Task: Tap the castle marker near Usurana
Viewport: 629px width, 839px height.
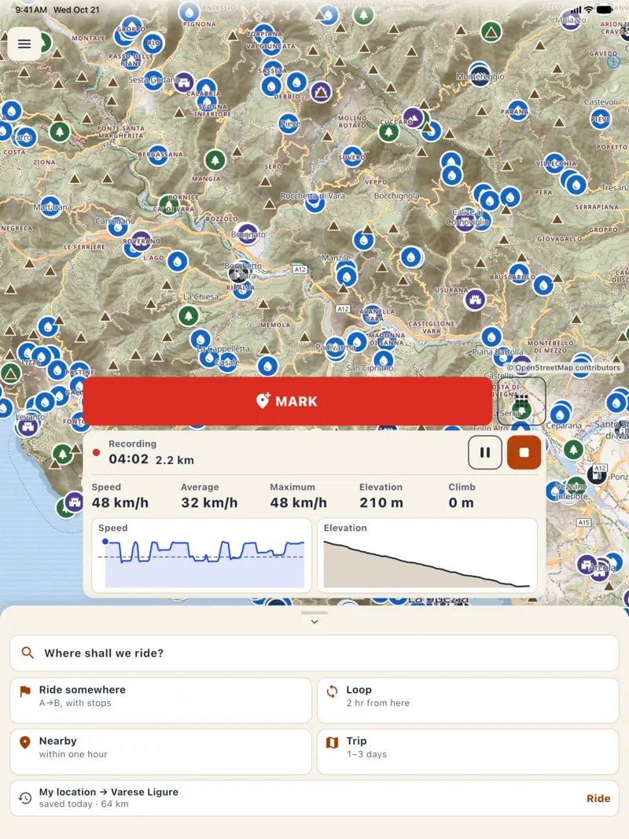Action: point(475,300)
